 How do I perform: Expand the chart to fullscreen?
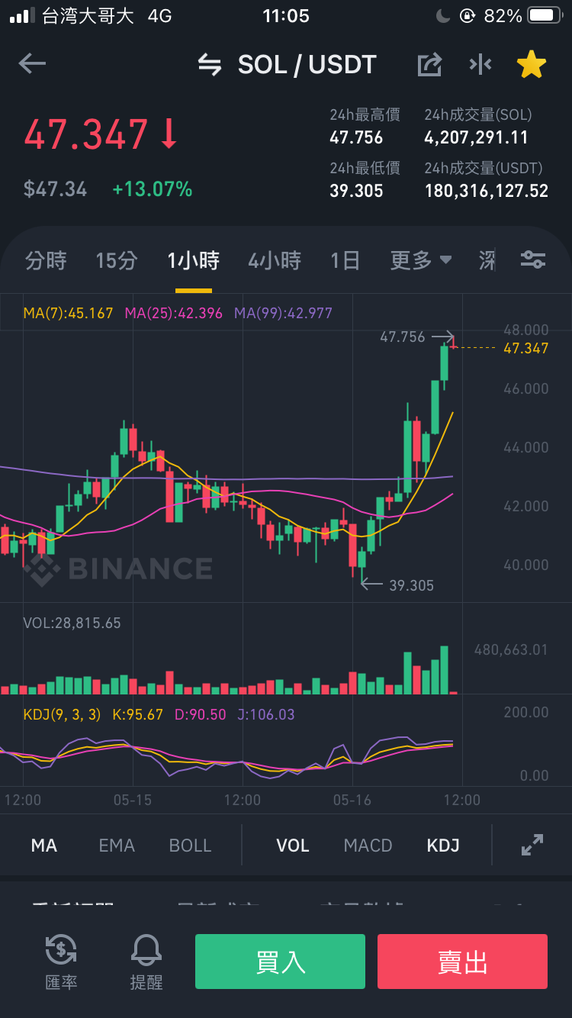(532, 845)
